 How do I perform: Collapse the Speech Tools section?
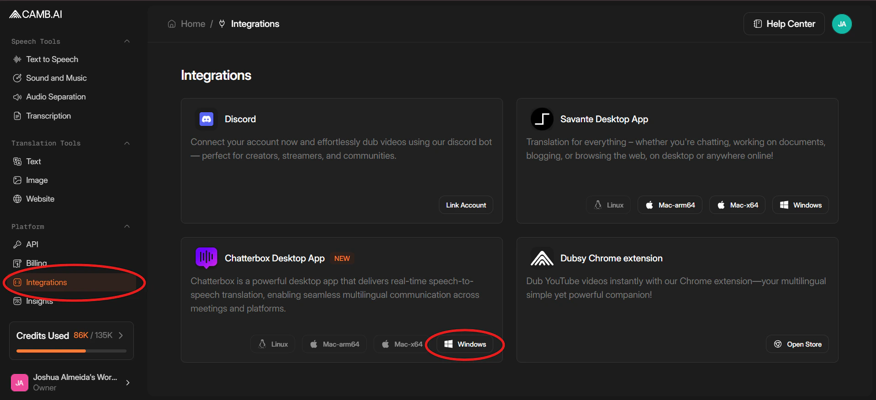[x=127, y=42]
